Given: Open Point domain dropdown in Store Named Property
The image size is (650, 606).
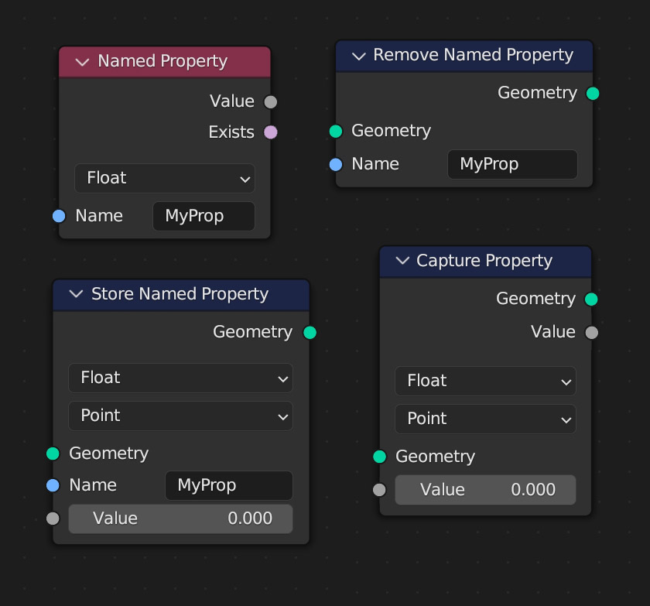Looking at the screenshot, I should (180, 416).
